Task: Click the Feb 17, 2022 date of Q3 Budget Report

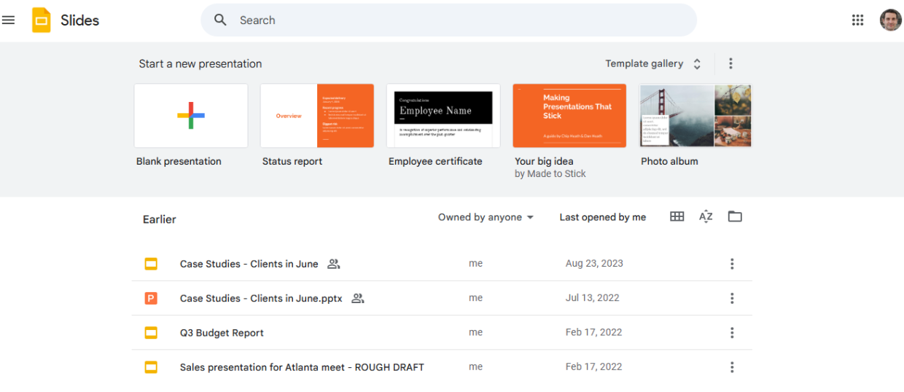Action: pyautogui.click(x=594, y=333)
